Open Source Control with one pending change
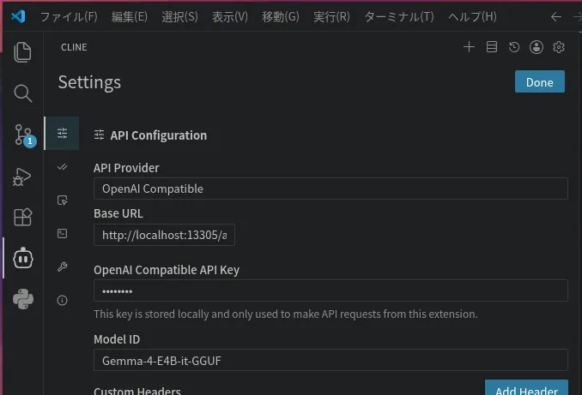The height and width of the screenshot is (395, 582). [x=25, y=135]
